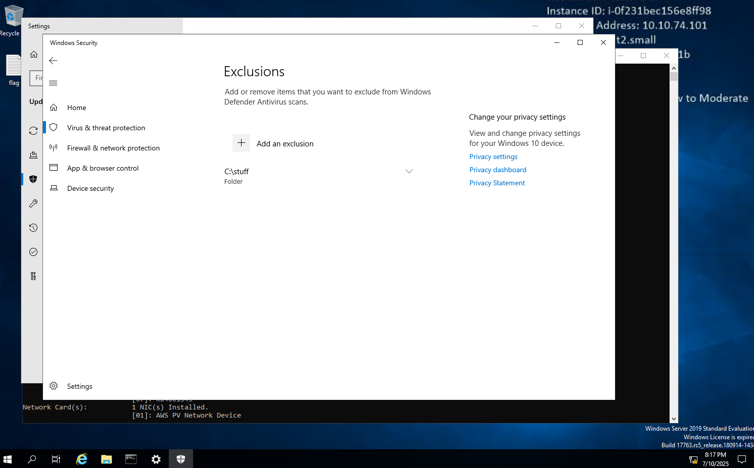The width and height of the screenshot is (754, 468).
Task: Open taskbar search magnifier
Action: click(32, 459)
